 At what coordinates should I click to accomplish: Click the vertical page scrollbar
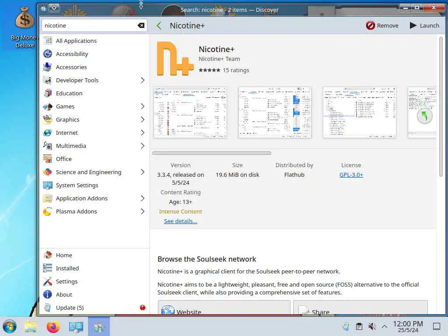441,107
